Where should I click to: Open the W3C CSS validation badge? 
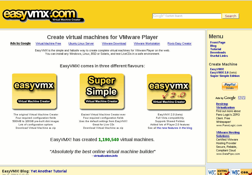[x=241, y=172]
